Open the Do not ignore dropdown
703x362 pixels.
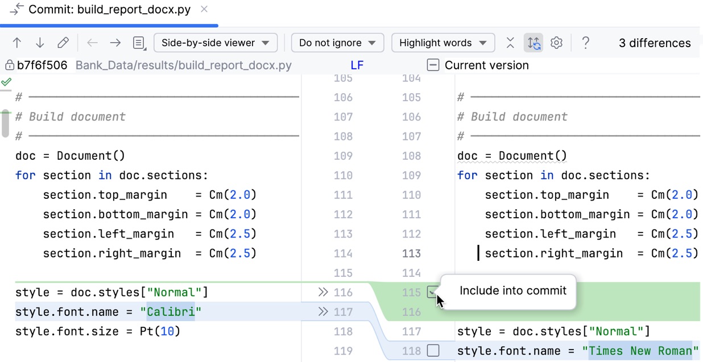(337, 43)
